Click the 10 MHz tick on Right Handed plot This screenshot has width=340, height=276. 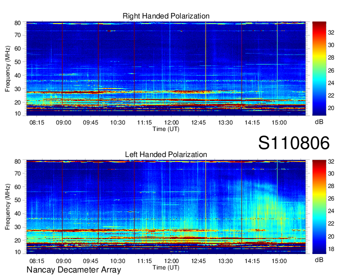17,113
